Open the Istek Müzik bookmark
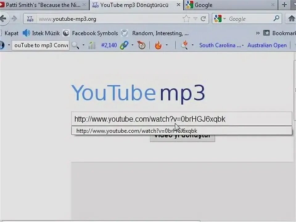The width and height of the screenshot is (296, 222). coord(46,33)
